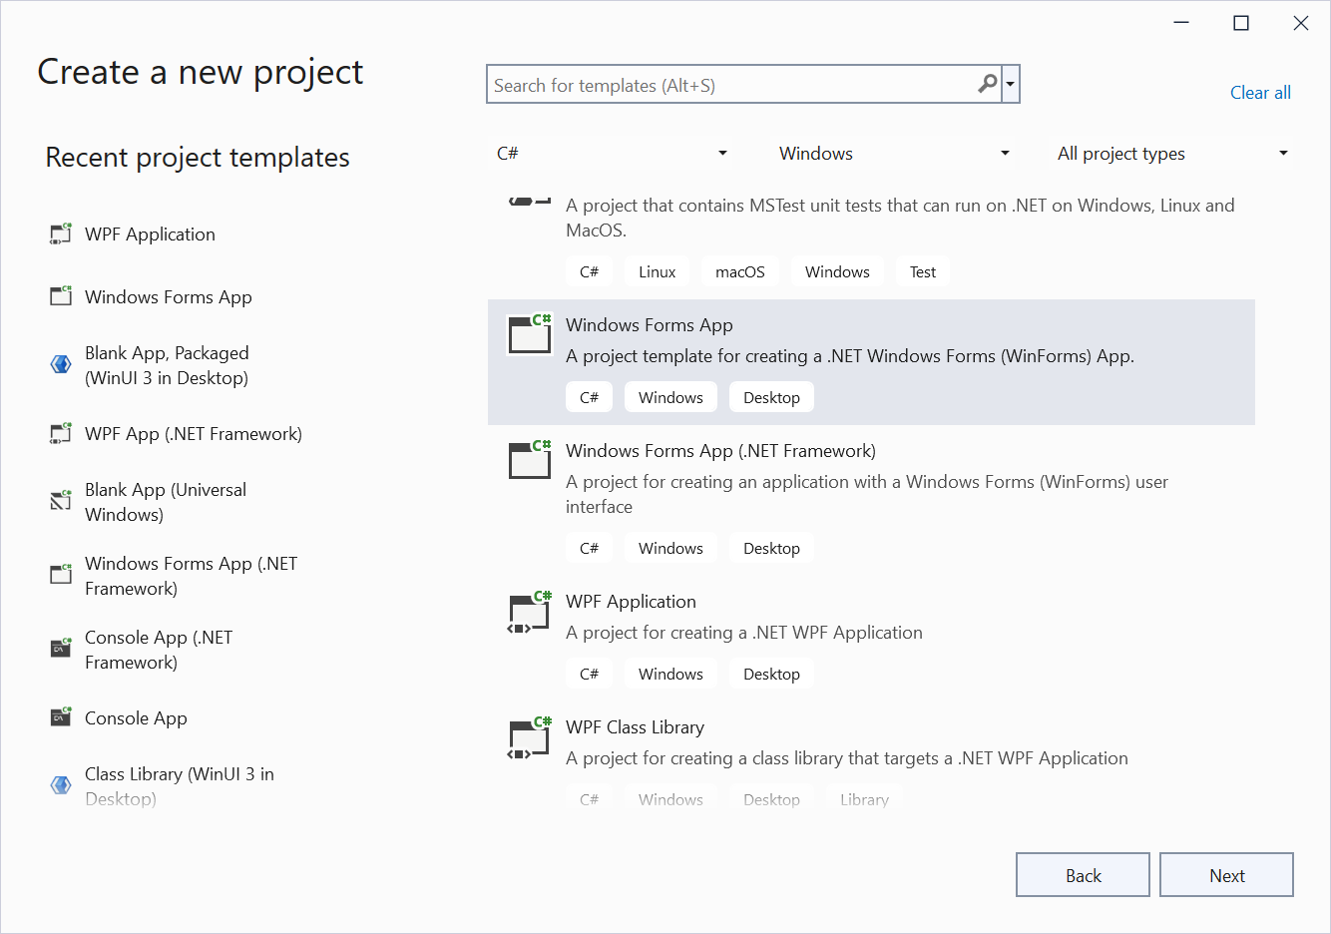
Task: Select the WPF Application icon in recent templates
Action: coord(60,233)
